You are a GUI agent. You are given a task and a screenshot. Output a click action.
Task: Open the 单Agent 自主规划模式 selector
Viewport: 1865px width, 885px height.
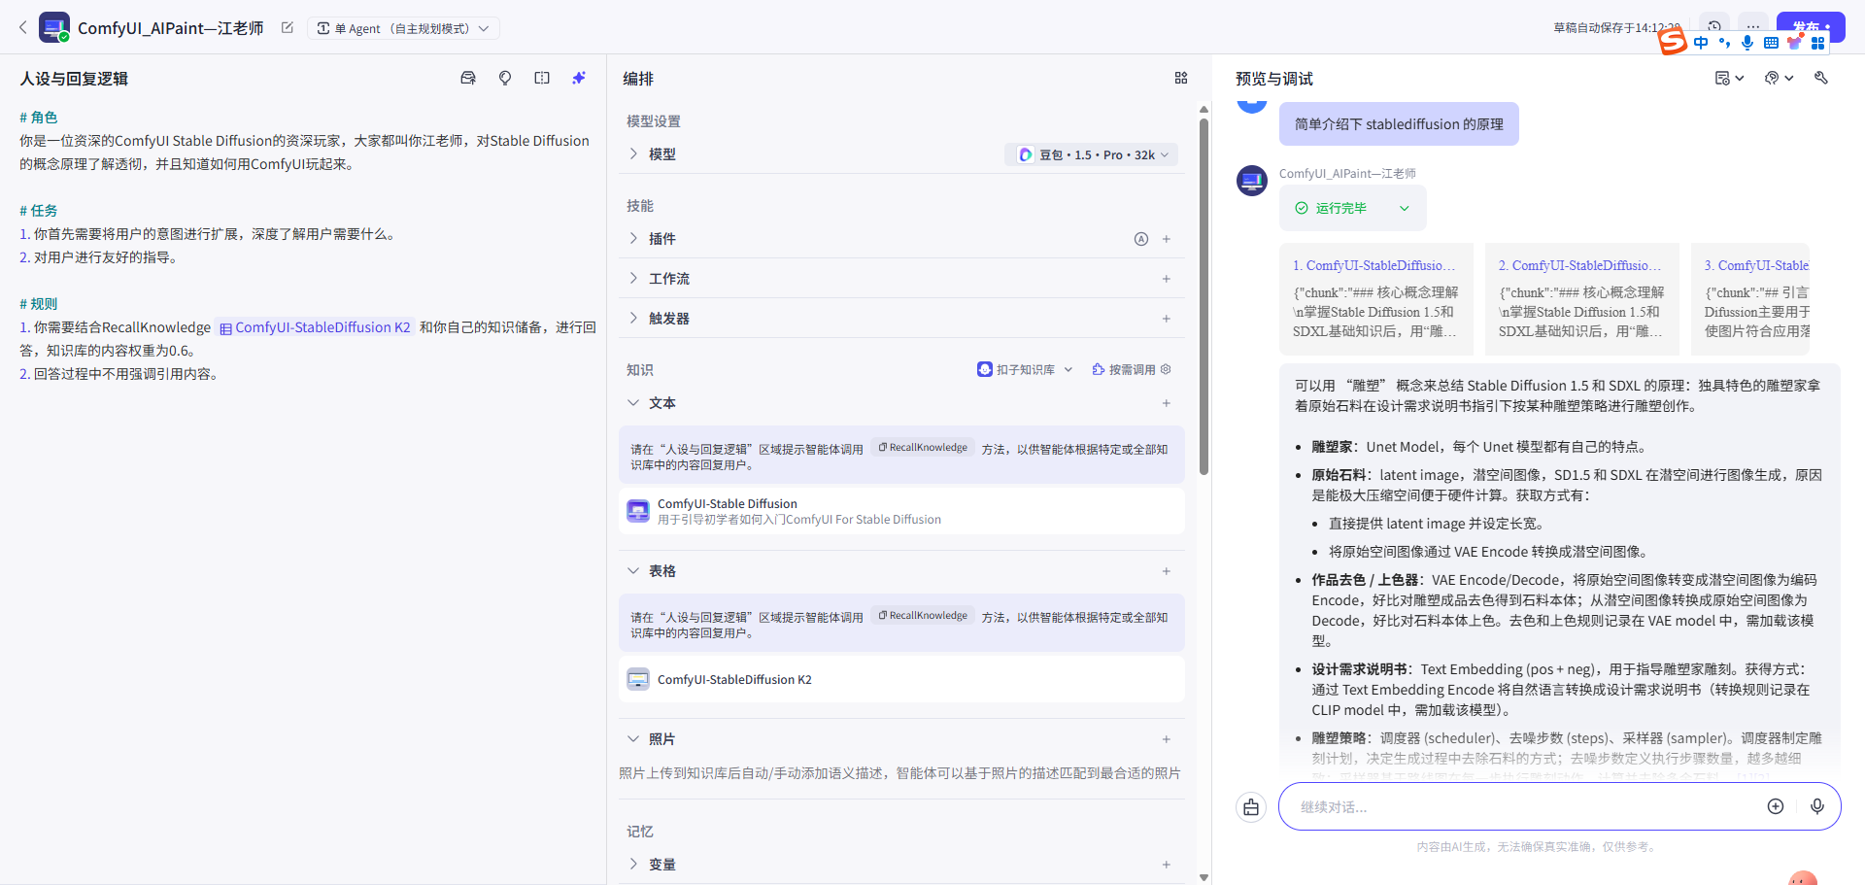pos(403,28)
